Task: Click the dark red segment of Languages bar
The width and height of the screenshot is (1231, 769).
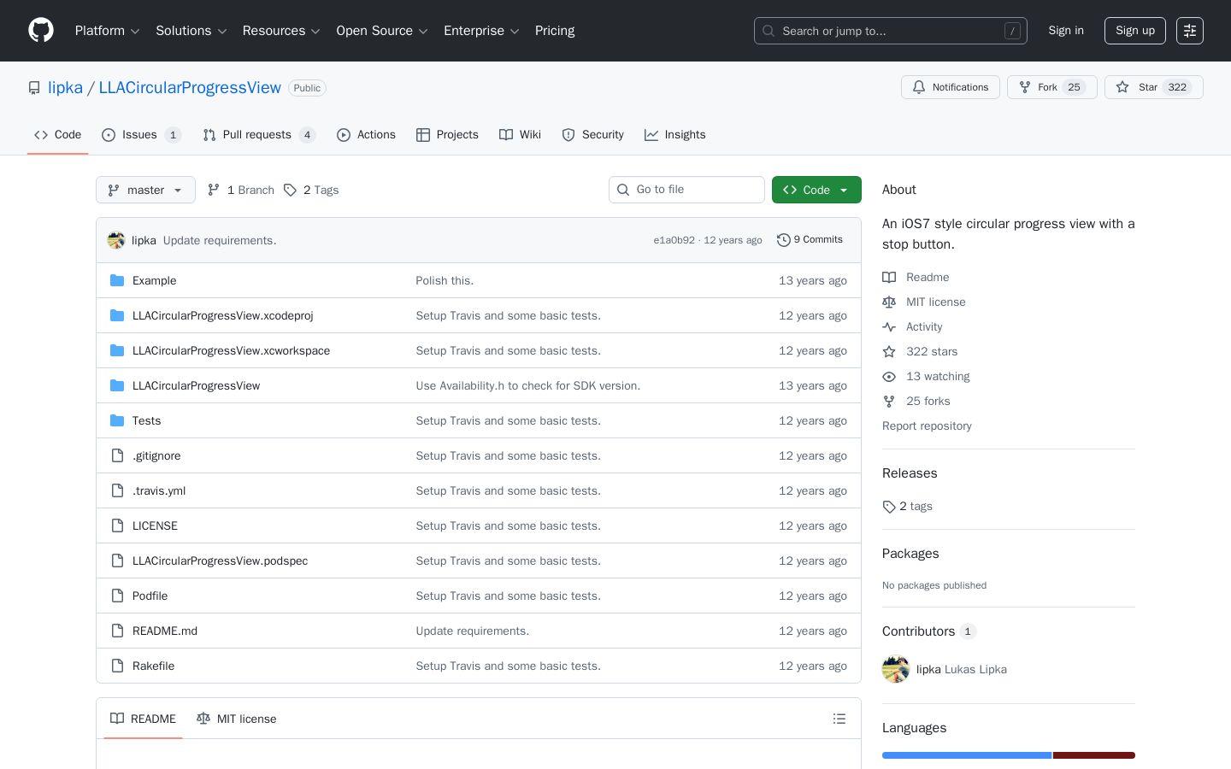Action: coord(1094,755)
